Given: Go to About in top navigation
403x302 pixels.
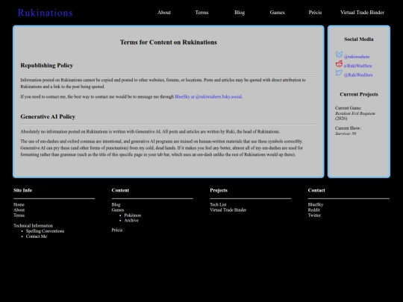Looking at the screenshot, I should (x=164, y=13).
